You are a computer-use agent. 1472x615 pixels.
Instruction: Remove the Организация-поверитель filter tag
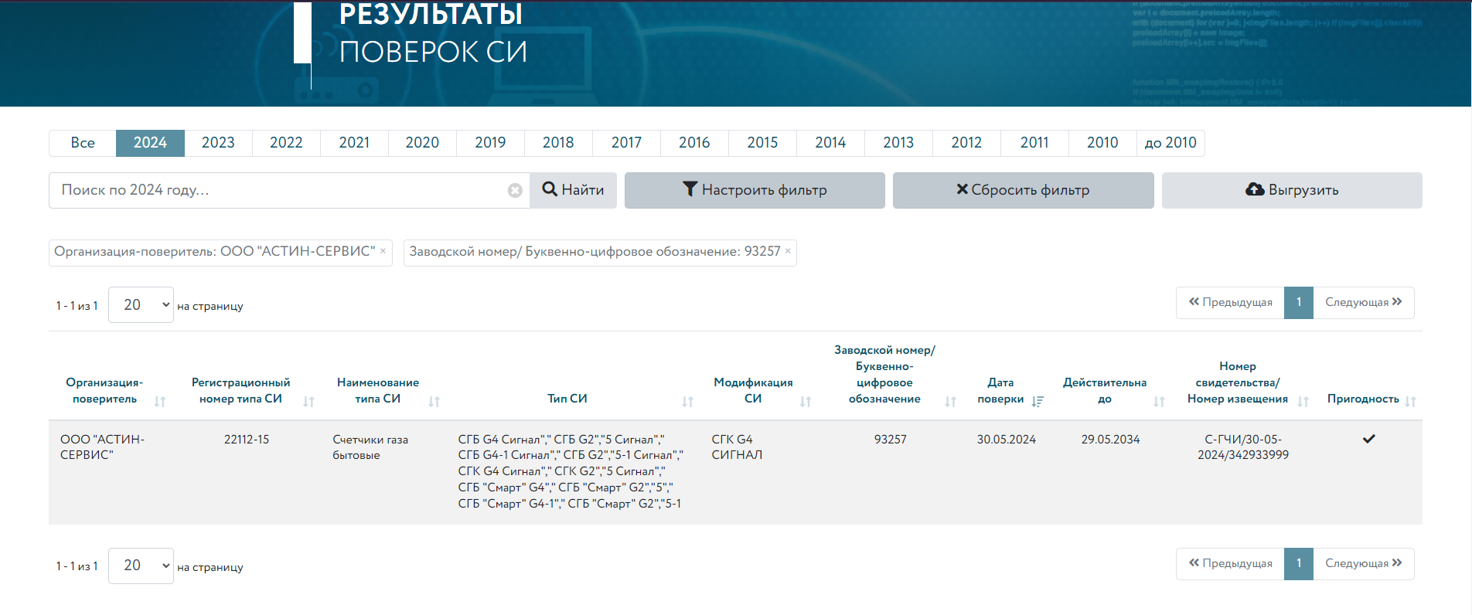point(383,251)
